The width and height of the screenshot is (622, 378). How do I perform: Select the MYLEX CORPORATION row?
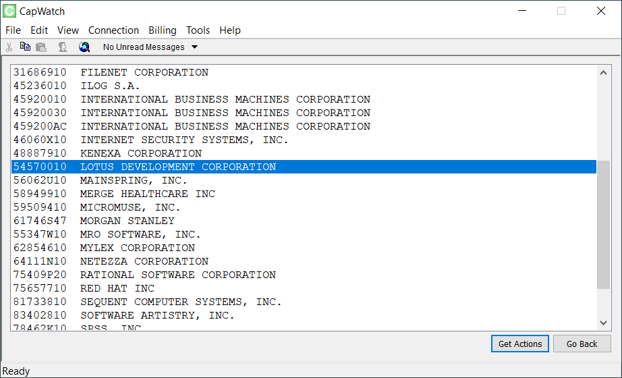click(304, 248)
